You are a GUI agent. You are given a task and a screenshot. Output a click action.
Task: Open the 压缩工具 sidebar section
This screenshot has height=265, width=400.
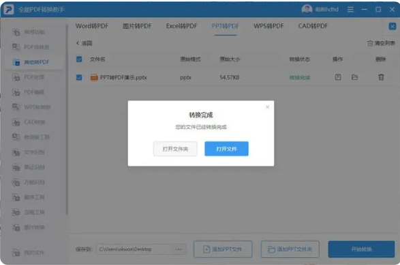click(29, 212)
